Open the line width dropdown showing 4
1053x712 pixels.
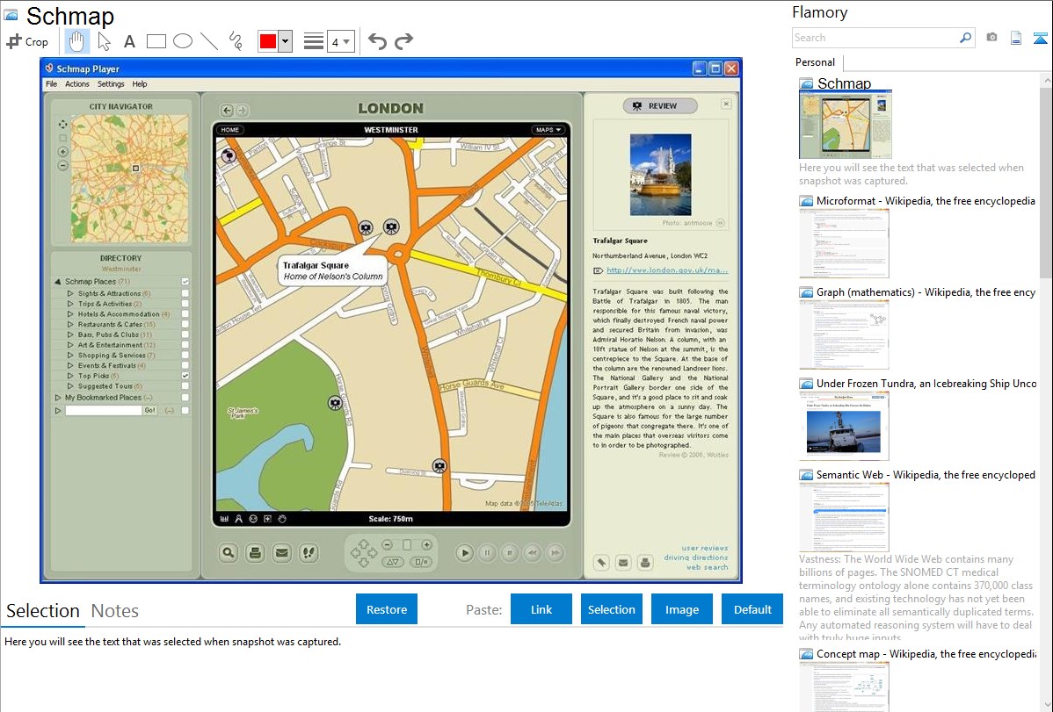click(340, 41)
